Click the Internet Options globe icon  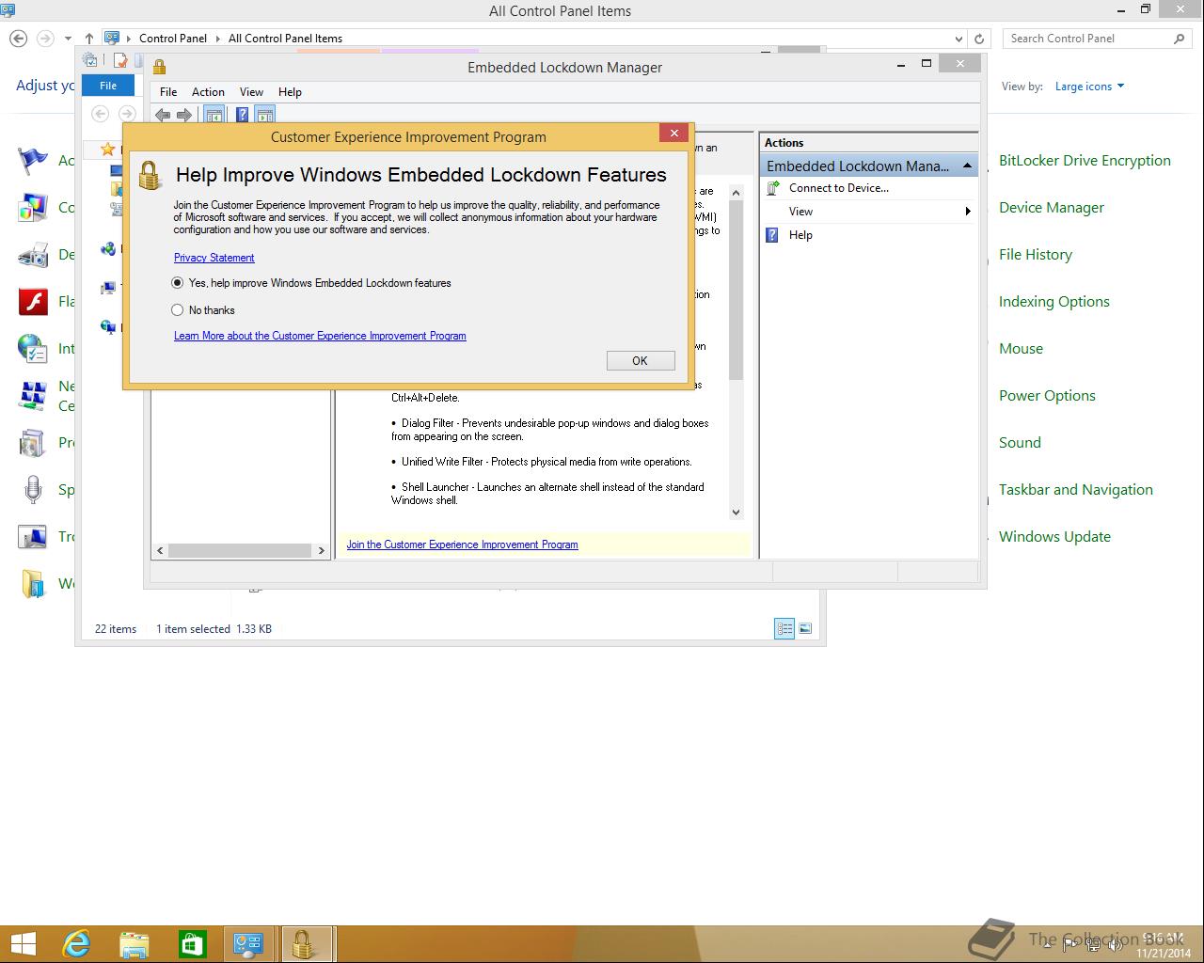tap(33, 349)
